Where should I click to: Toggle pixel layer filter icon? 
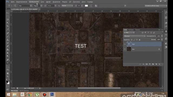(142, 33)
